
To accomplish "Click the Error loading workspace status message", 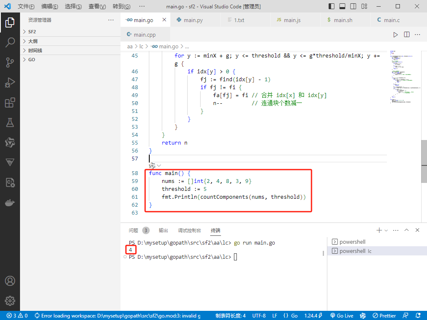I will point(117,316).
